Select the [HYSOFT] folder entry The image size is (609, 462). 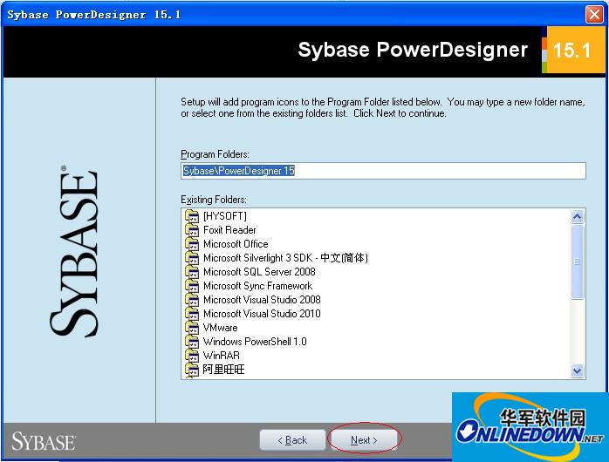pyautogui.click(x=225, y=216)
